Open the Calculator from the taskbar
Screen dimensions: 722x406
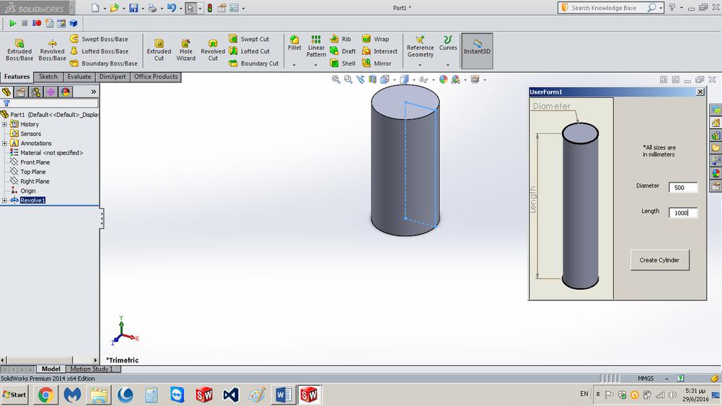pos(151,395)
